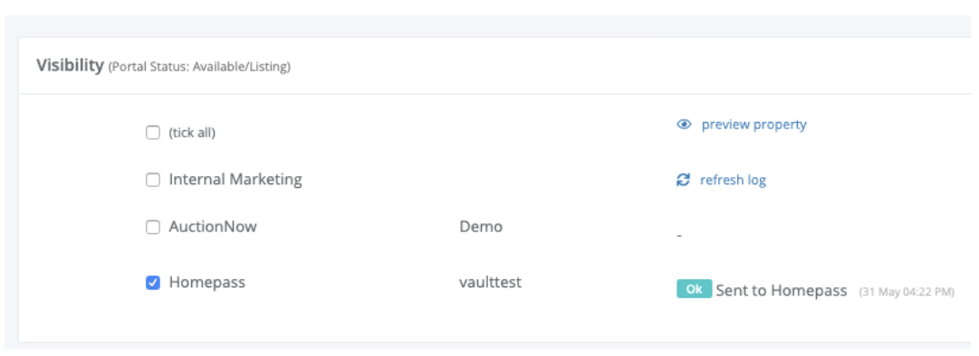Click the dash in AuctionNow's log column
The height and width of the screenshot is (356, 979).
[x=679, y=237]
